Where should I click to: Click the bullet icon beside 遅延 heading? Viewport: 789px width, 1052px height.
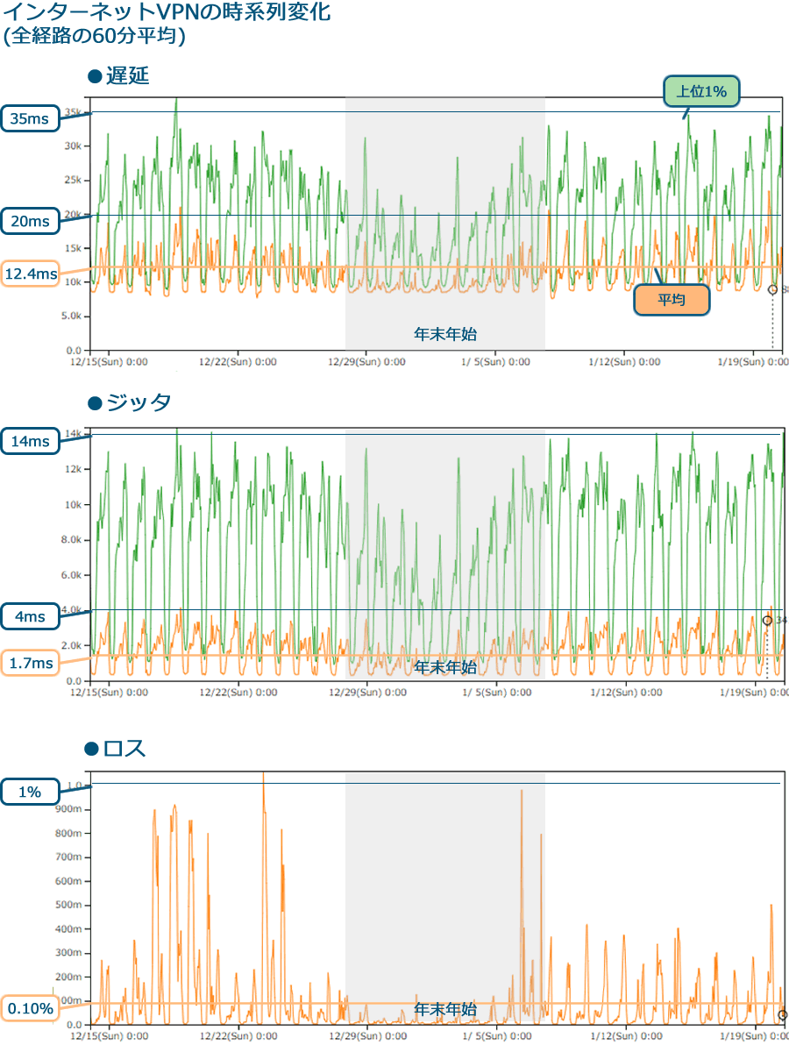coord(96,76)
